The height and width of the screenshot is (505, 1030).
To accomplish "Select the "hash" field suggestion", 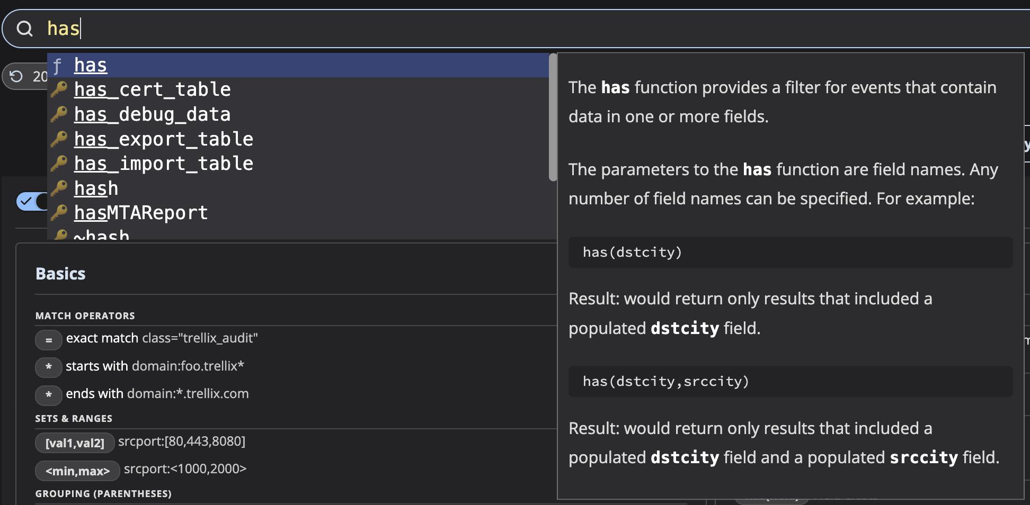I will [298, 188].
